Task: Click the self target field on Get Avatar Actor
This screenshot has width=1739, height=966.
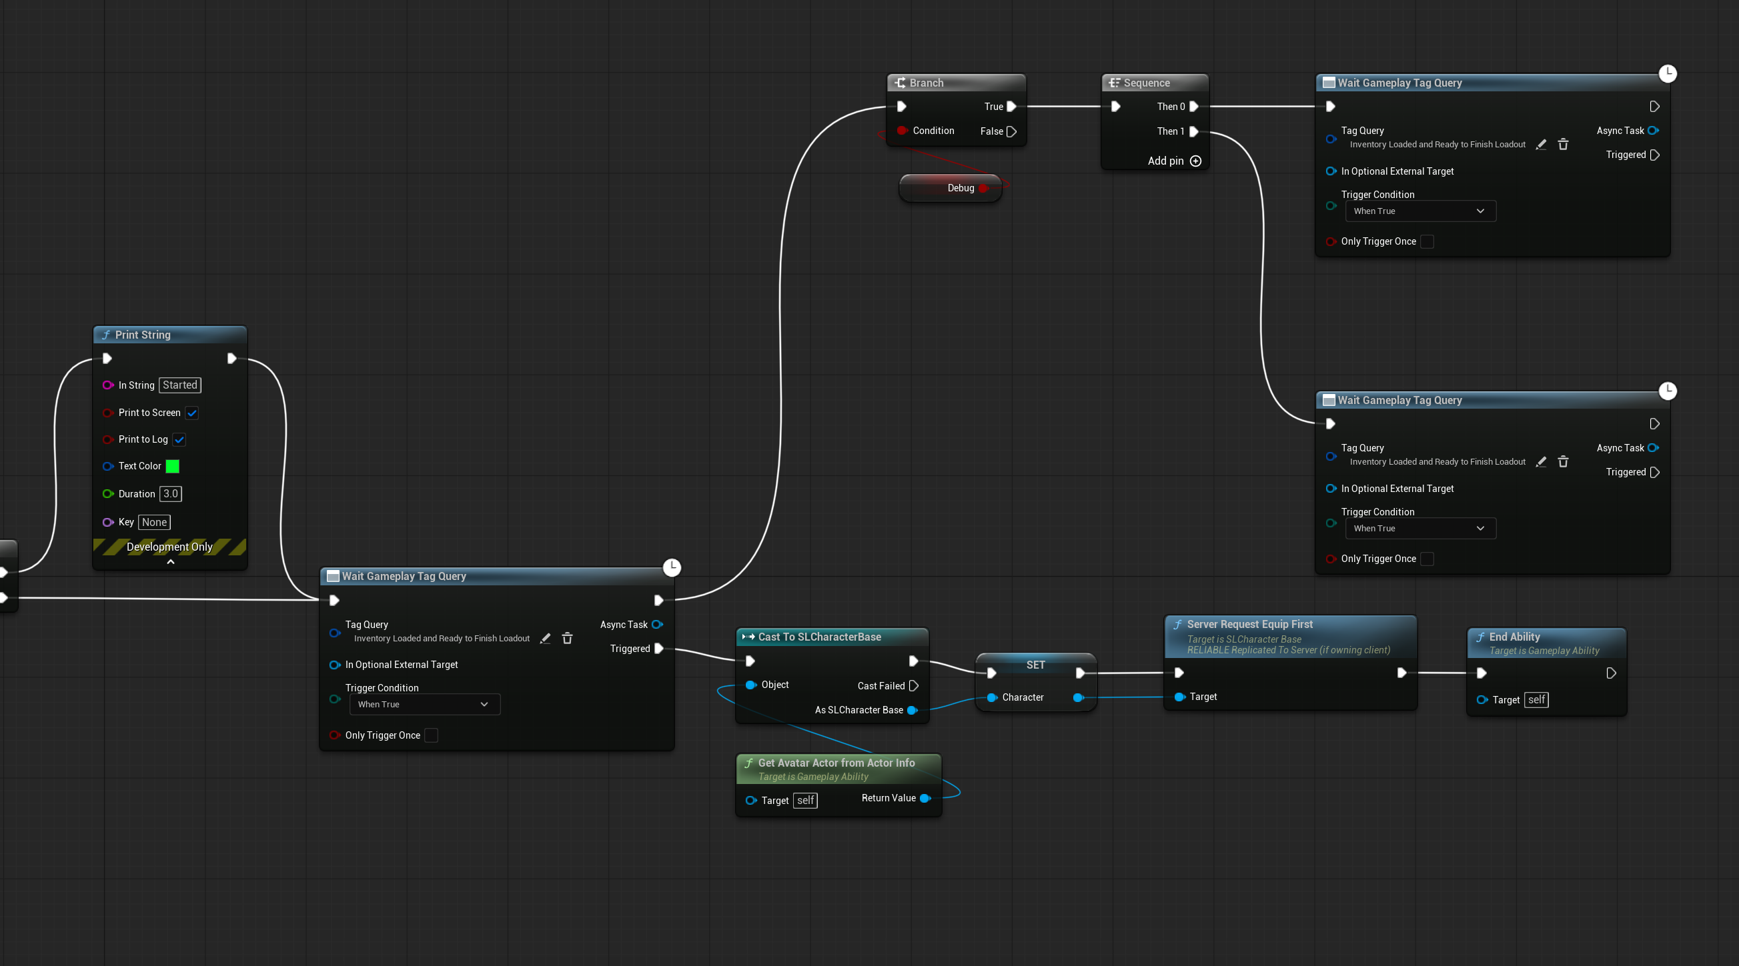Action: click(804, 800)
